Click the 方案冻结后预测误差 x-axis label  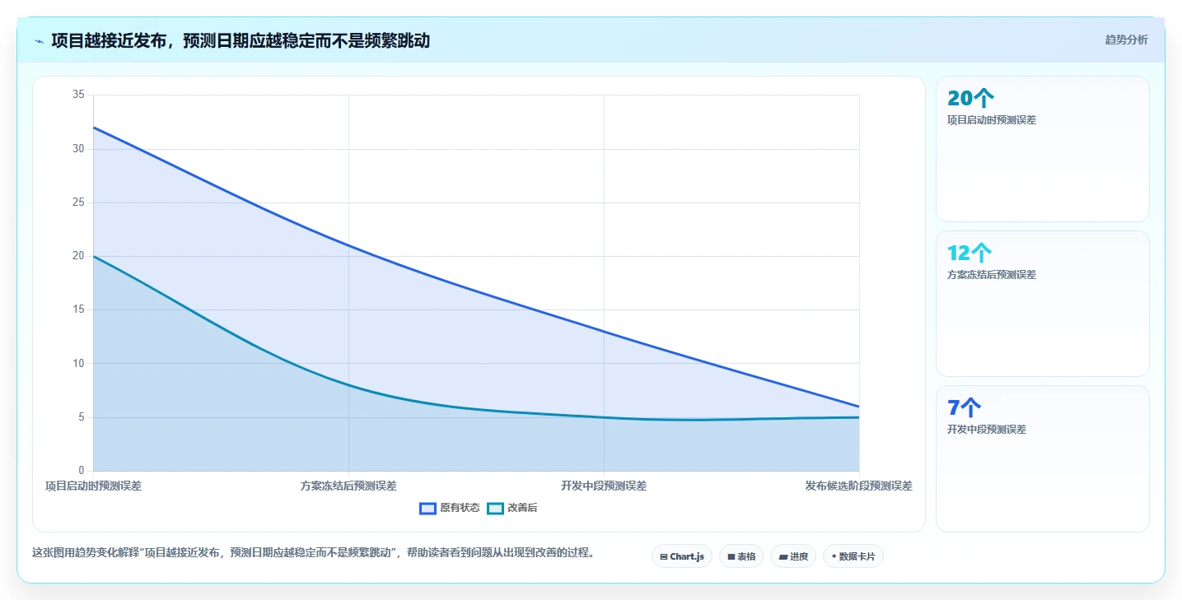tap(348, 486)
